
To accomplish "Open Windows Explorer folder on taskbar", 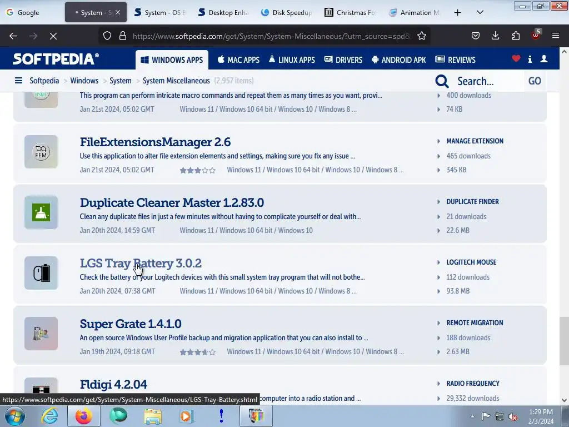I will tap(153, 416).
